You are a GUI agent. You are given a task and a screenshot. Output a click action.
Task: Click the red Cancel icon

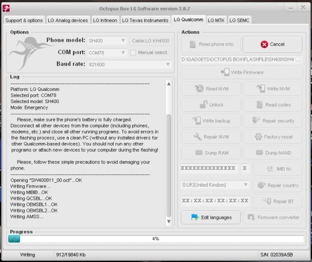click(264, 44)
